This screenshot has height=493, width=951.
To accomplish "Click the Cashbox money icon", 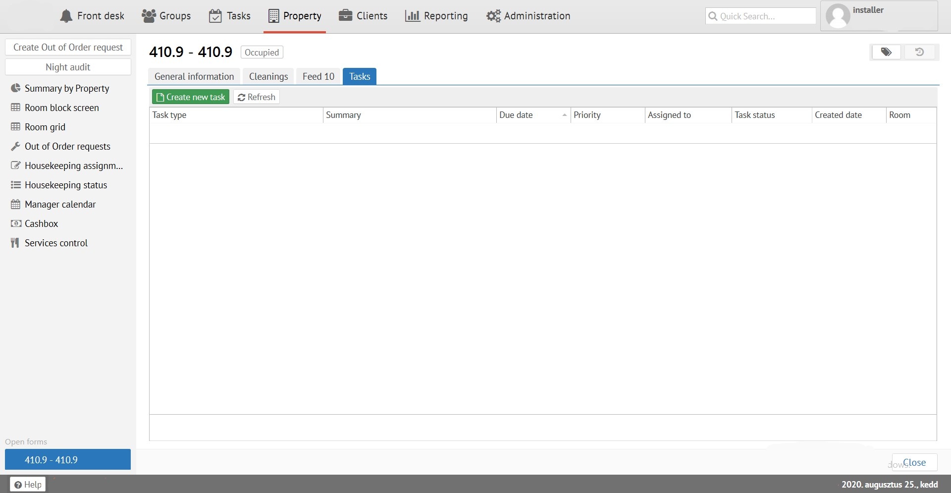I will 16,223.
